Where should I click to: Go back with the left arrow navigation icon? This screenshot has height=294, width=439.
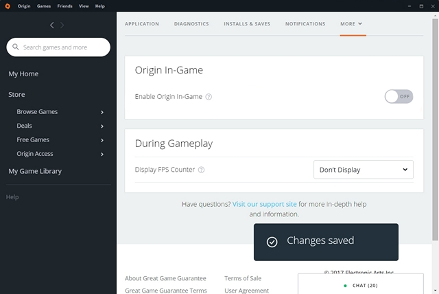pyautogui.click(x=52, y=25)
